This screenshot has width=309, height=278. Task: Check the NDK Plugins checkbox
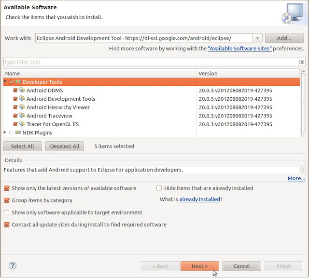(11, 132)
